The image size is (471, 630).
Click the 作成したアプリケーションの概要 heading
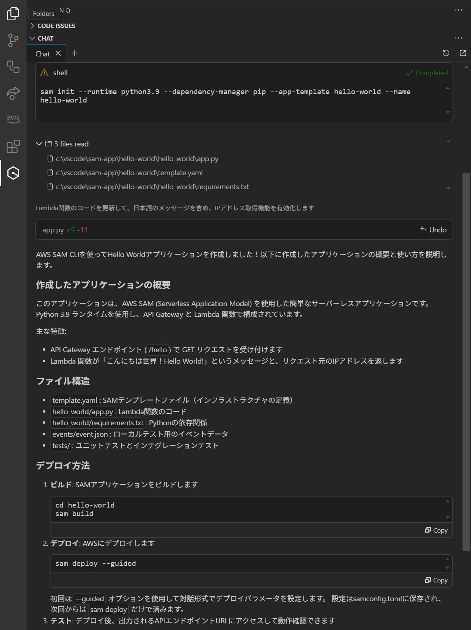[x=103, y=285]
